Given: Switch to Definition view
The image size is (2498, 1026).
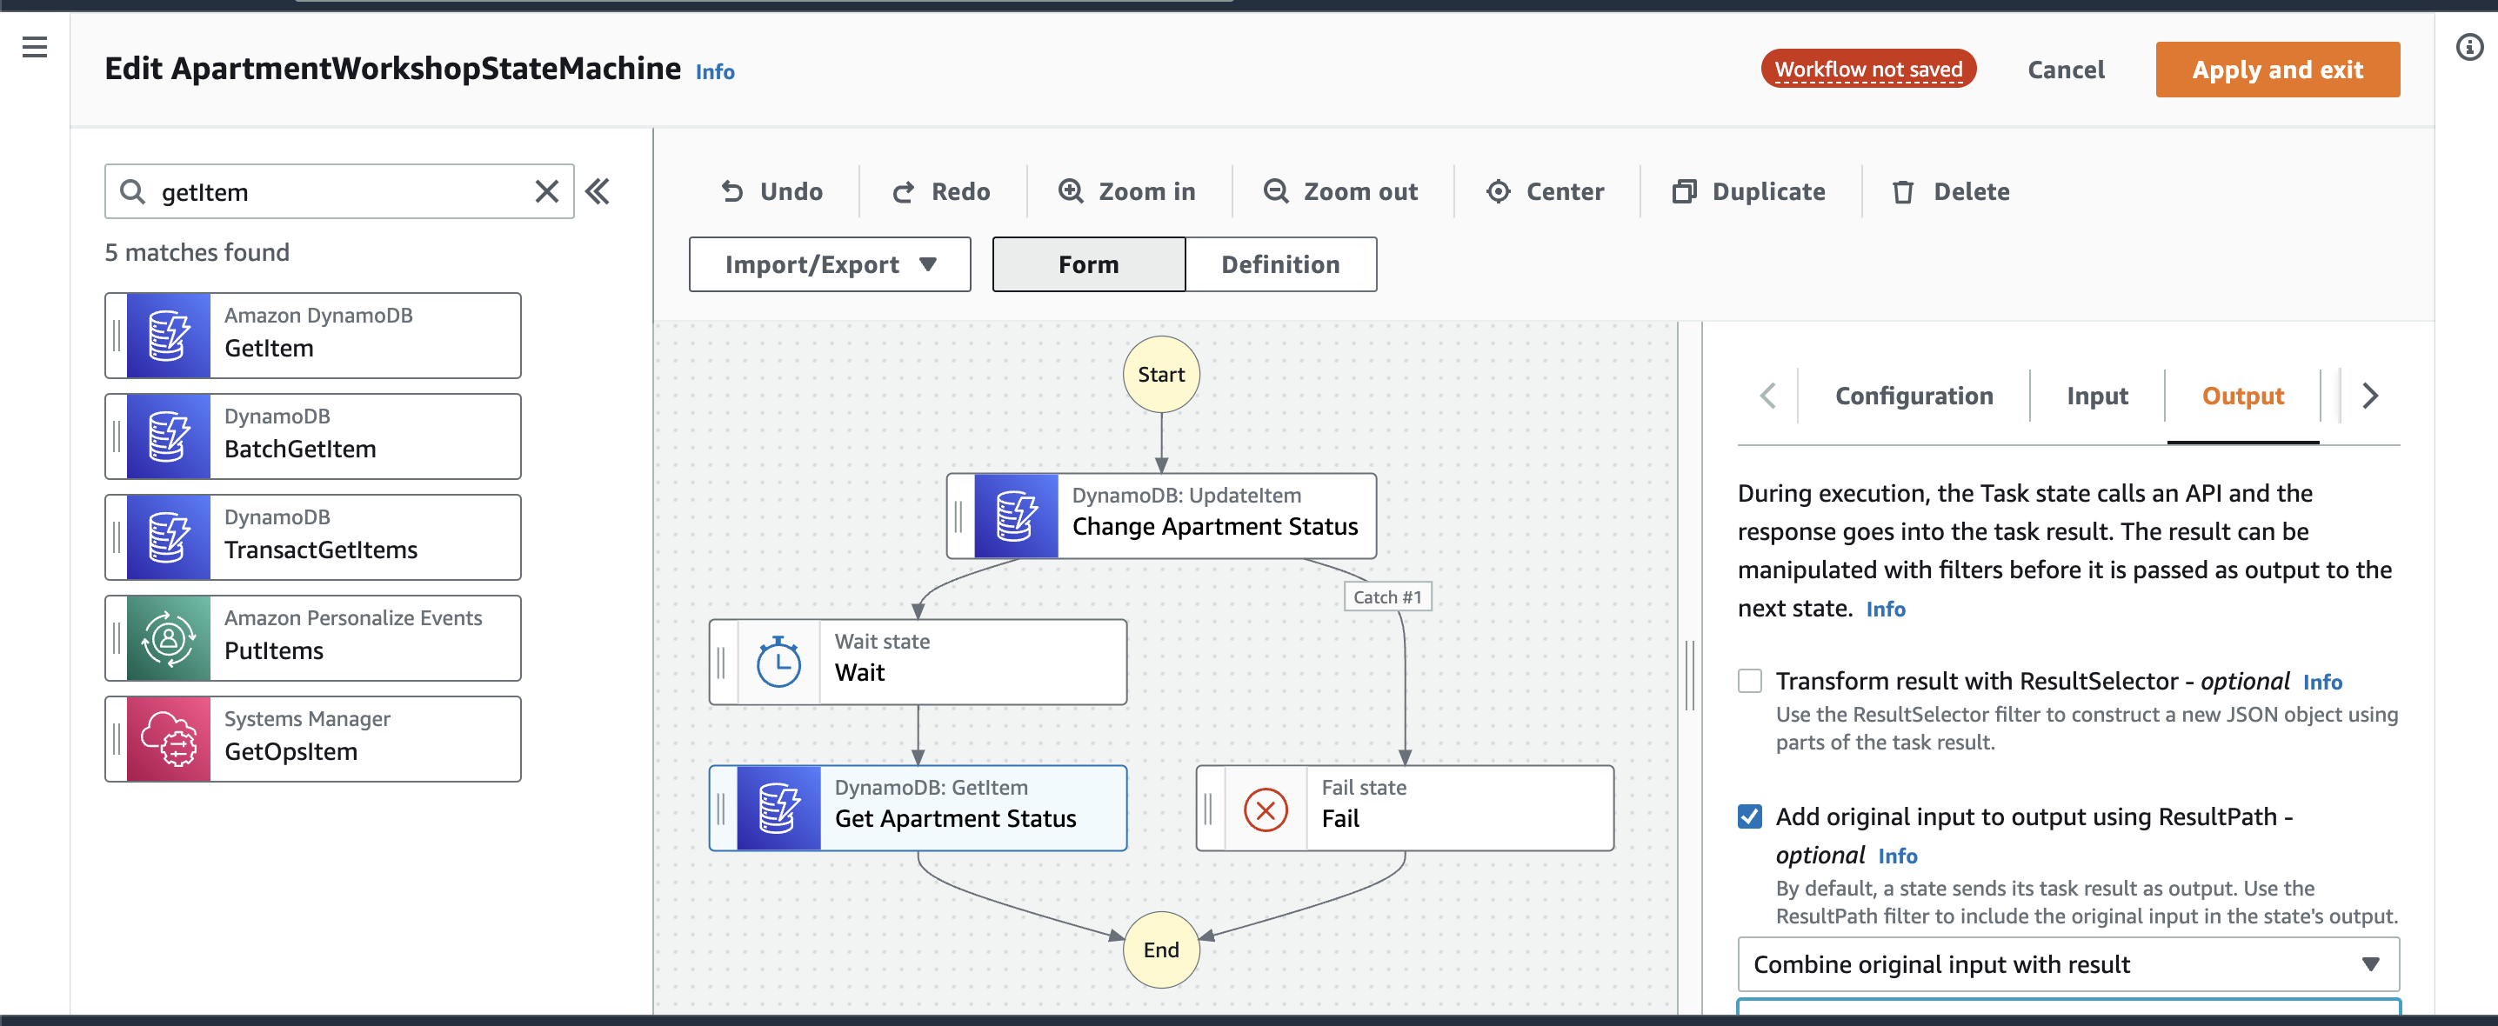Looking at the screenshot, I should click(1280, 263).
